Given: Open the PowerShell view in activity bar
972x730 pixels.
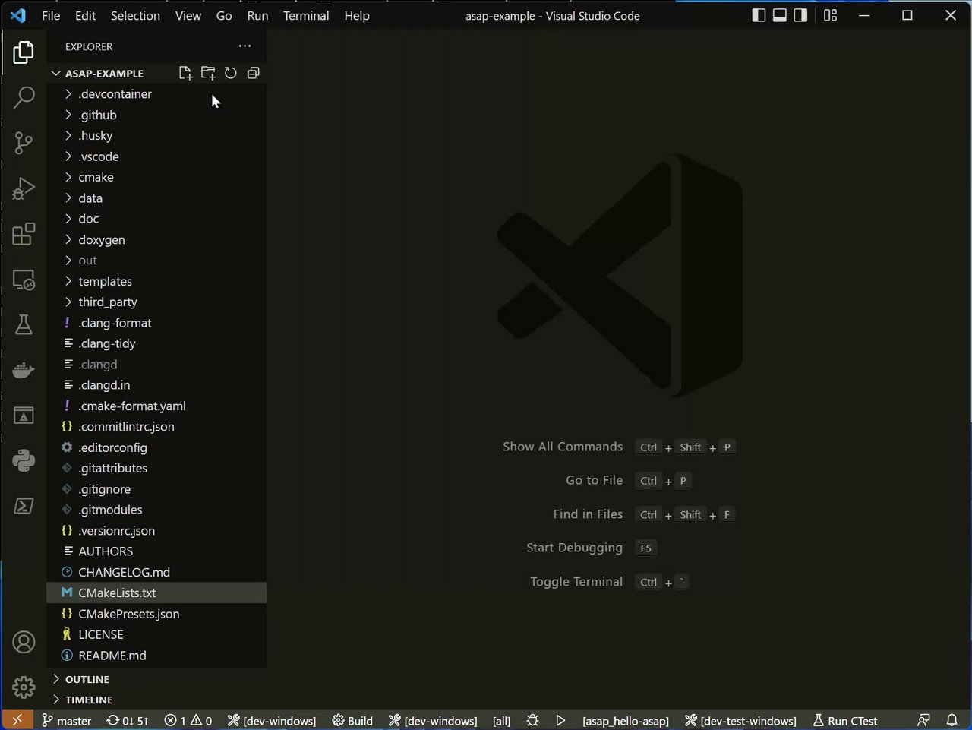Looking at the screenshot, I should tap(24, 506).
